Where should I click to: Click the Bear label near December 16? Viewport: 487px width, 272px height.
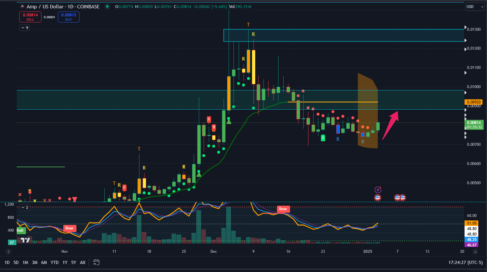(283, 209)
